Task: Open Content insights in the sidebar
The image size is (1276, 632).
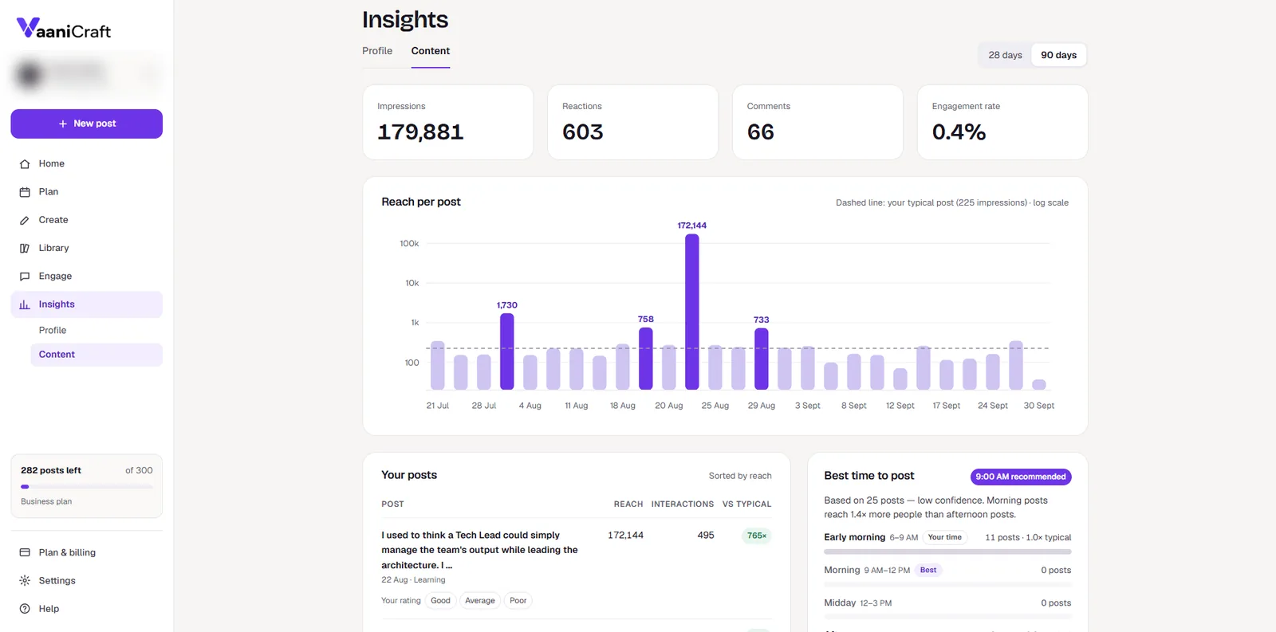Action: (x=96, y=355)
